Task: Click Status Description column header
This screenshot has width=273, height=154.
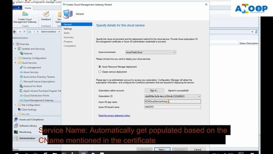Action: [249, 43]
